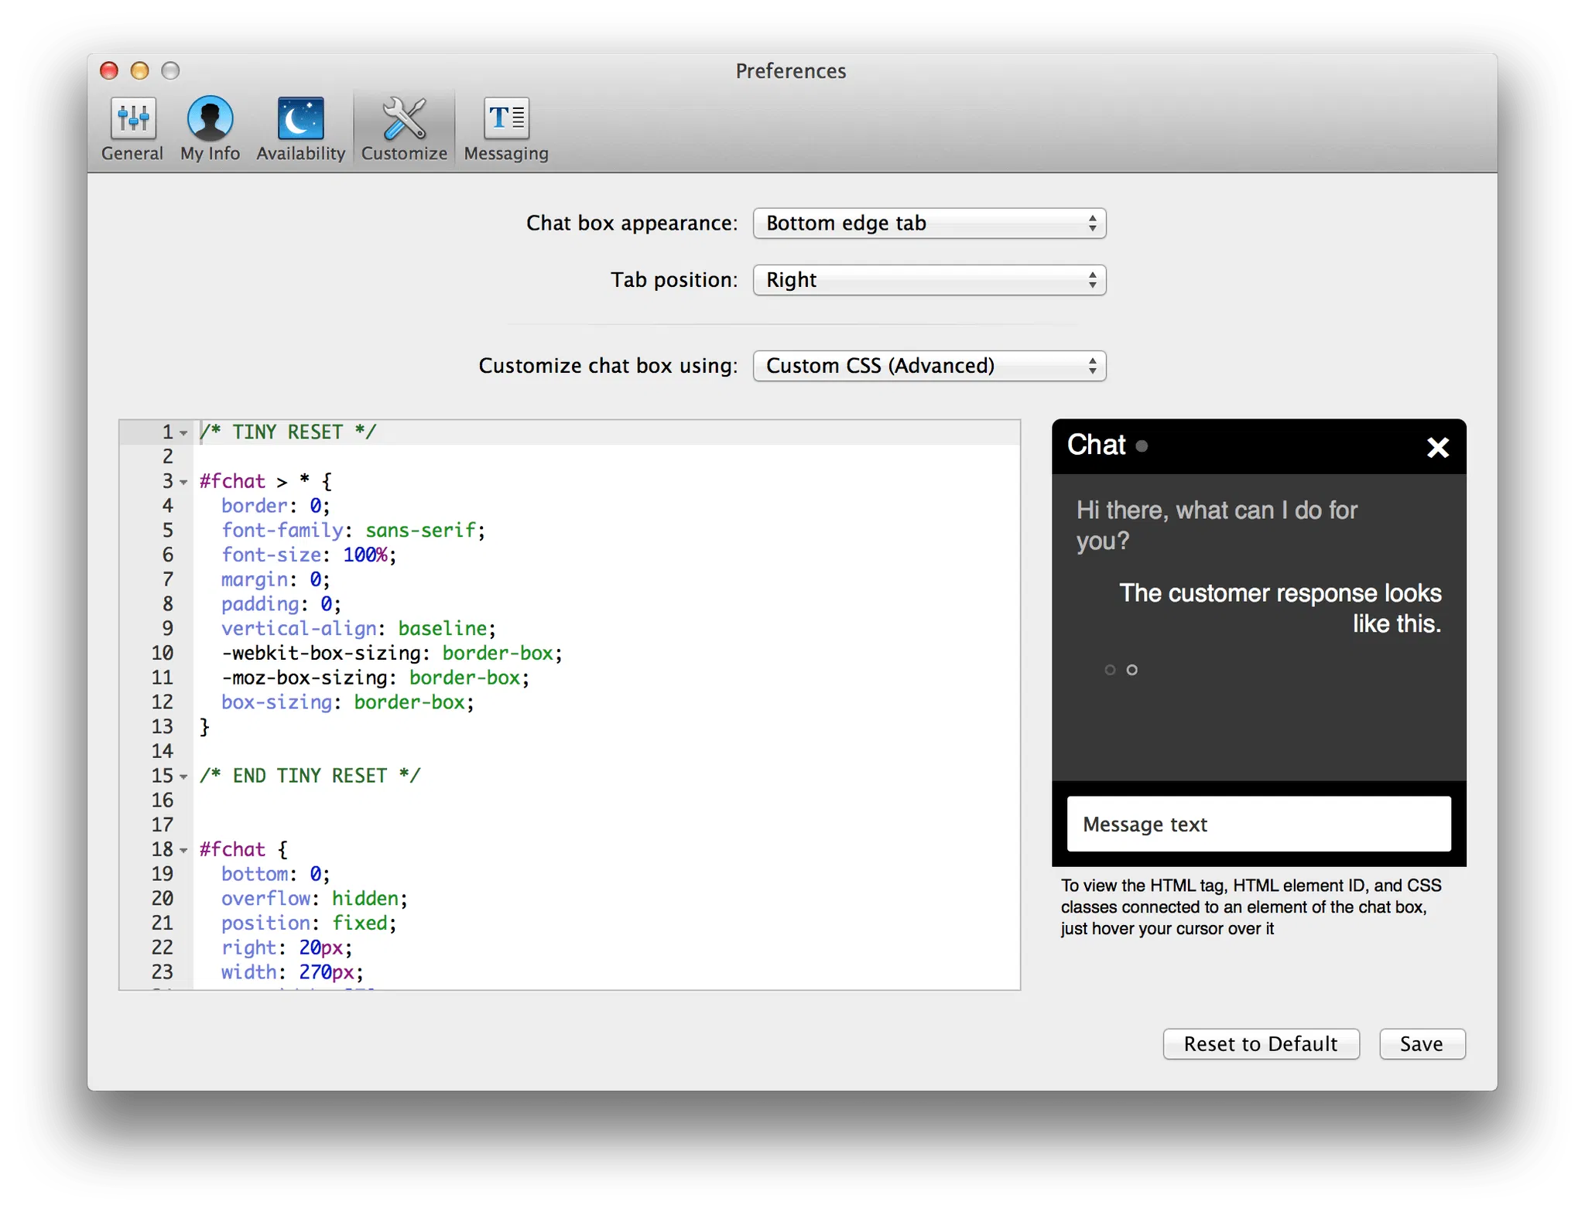
Task: Click the font-family line in CSS editor
Action: pyautogui.click(x=353, y=531)
